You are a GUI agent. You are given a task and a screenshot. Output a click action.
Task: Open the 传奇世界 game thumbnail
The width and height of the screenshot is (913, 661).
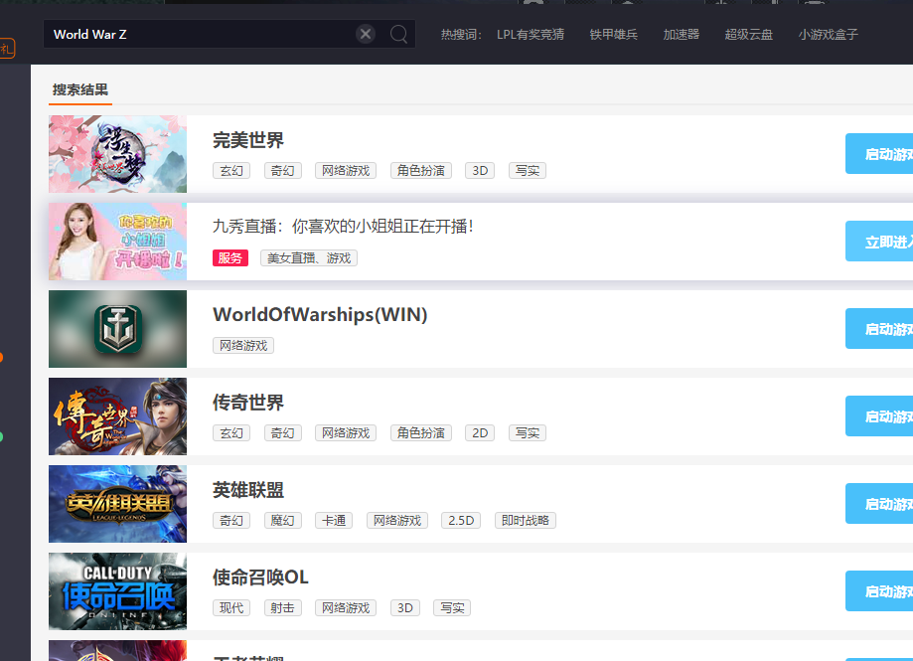tap(117, 416)
